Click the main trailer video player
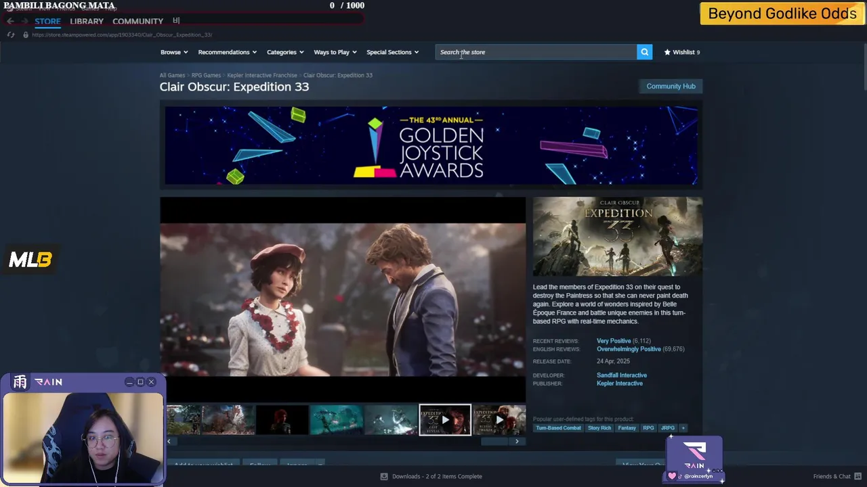Viewport: 867px width, 487px height. 343,300
